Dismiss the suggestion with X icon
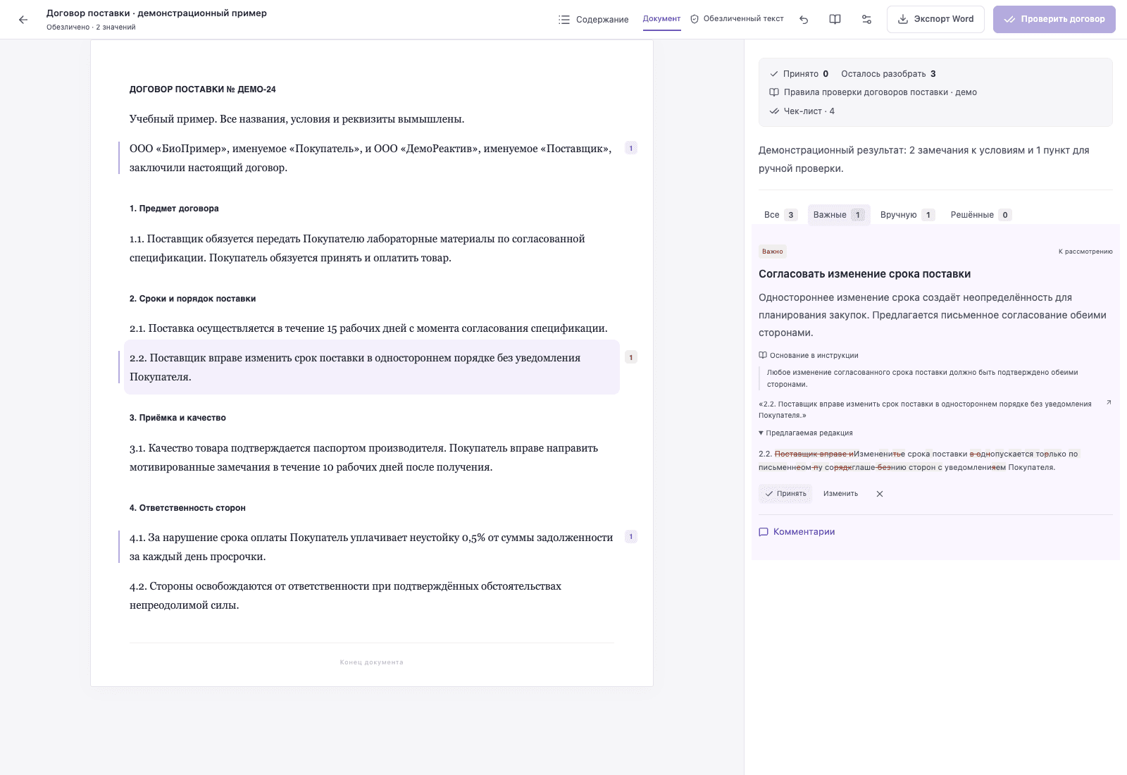The width and height of the screenshot is (1127, 775). pos(880,494)
